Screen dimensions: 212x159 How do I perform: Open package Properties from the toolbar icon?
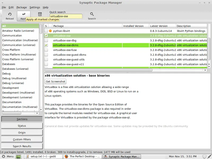(x=40, y=14)
